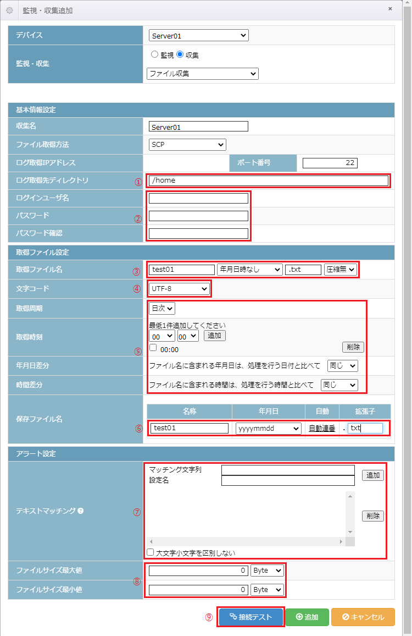Image resolution: width=412 pixels, height=636 pixels.
Task: Close the 監視・収集追加 dialog
Action: (390, 8)
